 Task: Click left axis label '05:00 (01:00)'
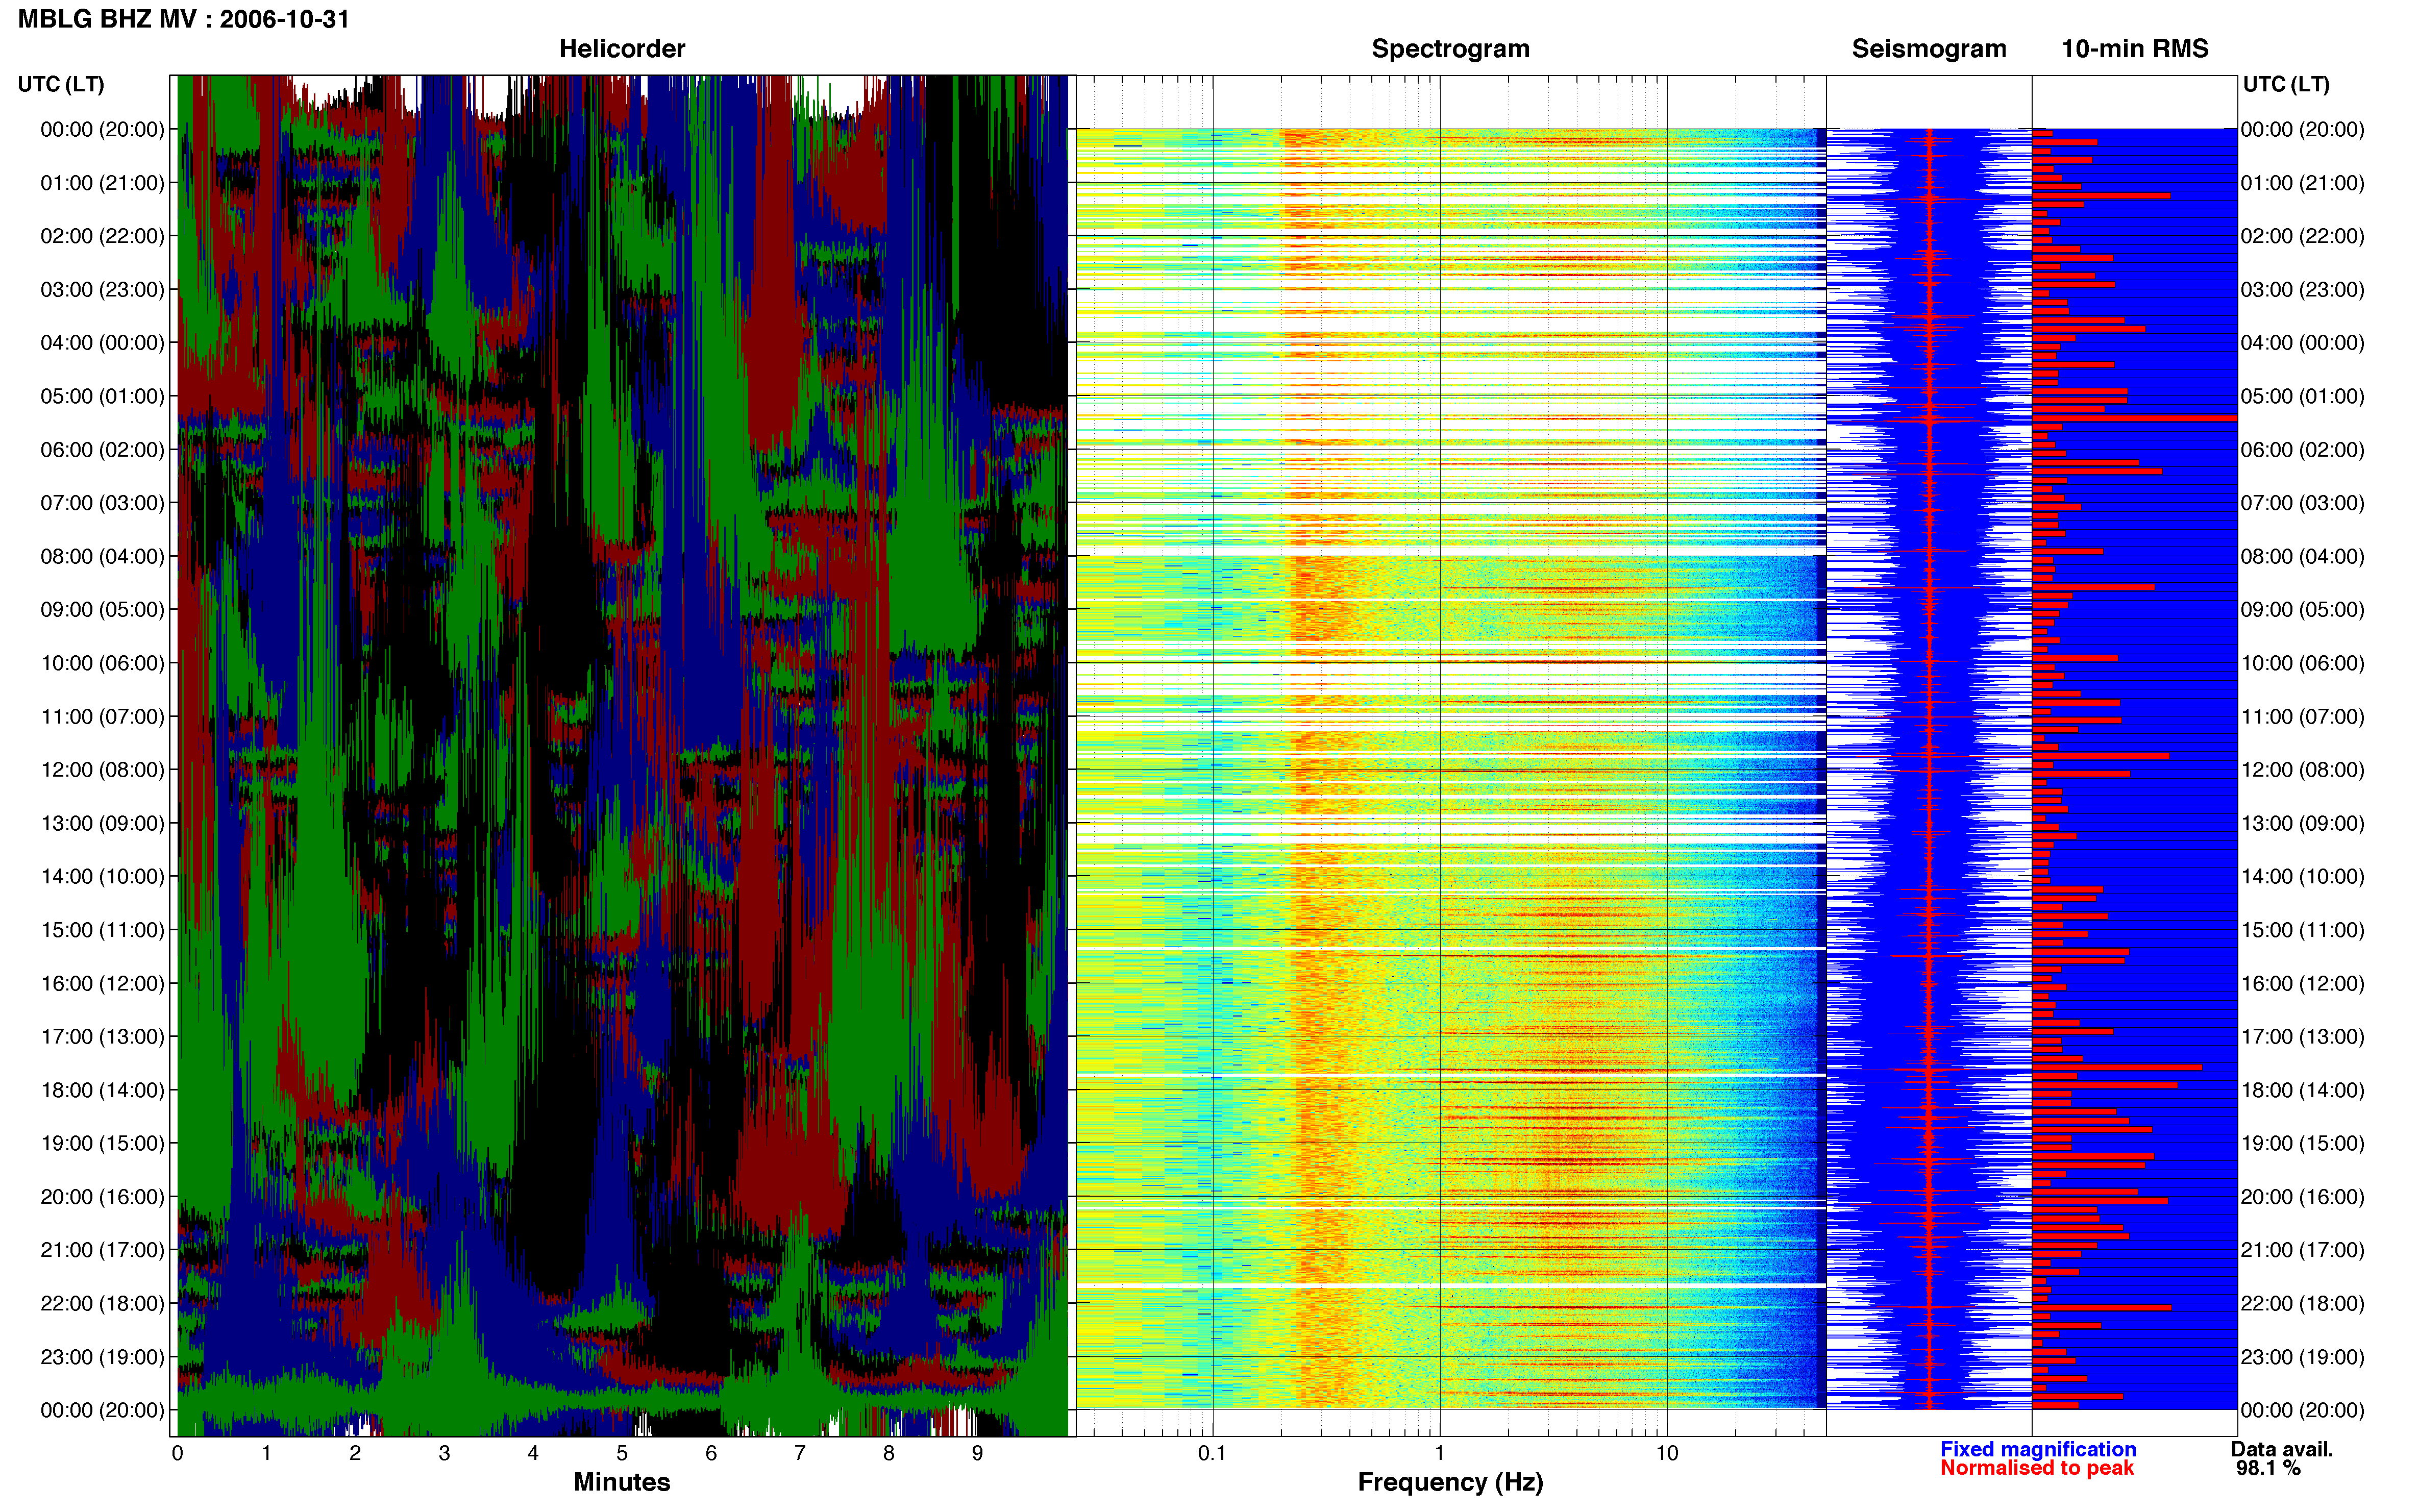102,396
